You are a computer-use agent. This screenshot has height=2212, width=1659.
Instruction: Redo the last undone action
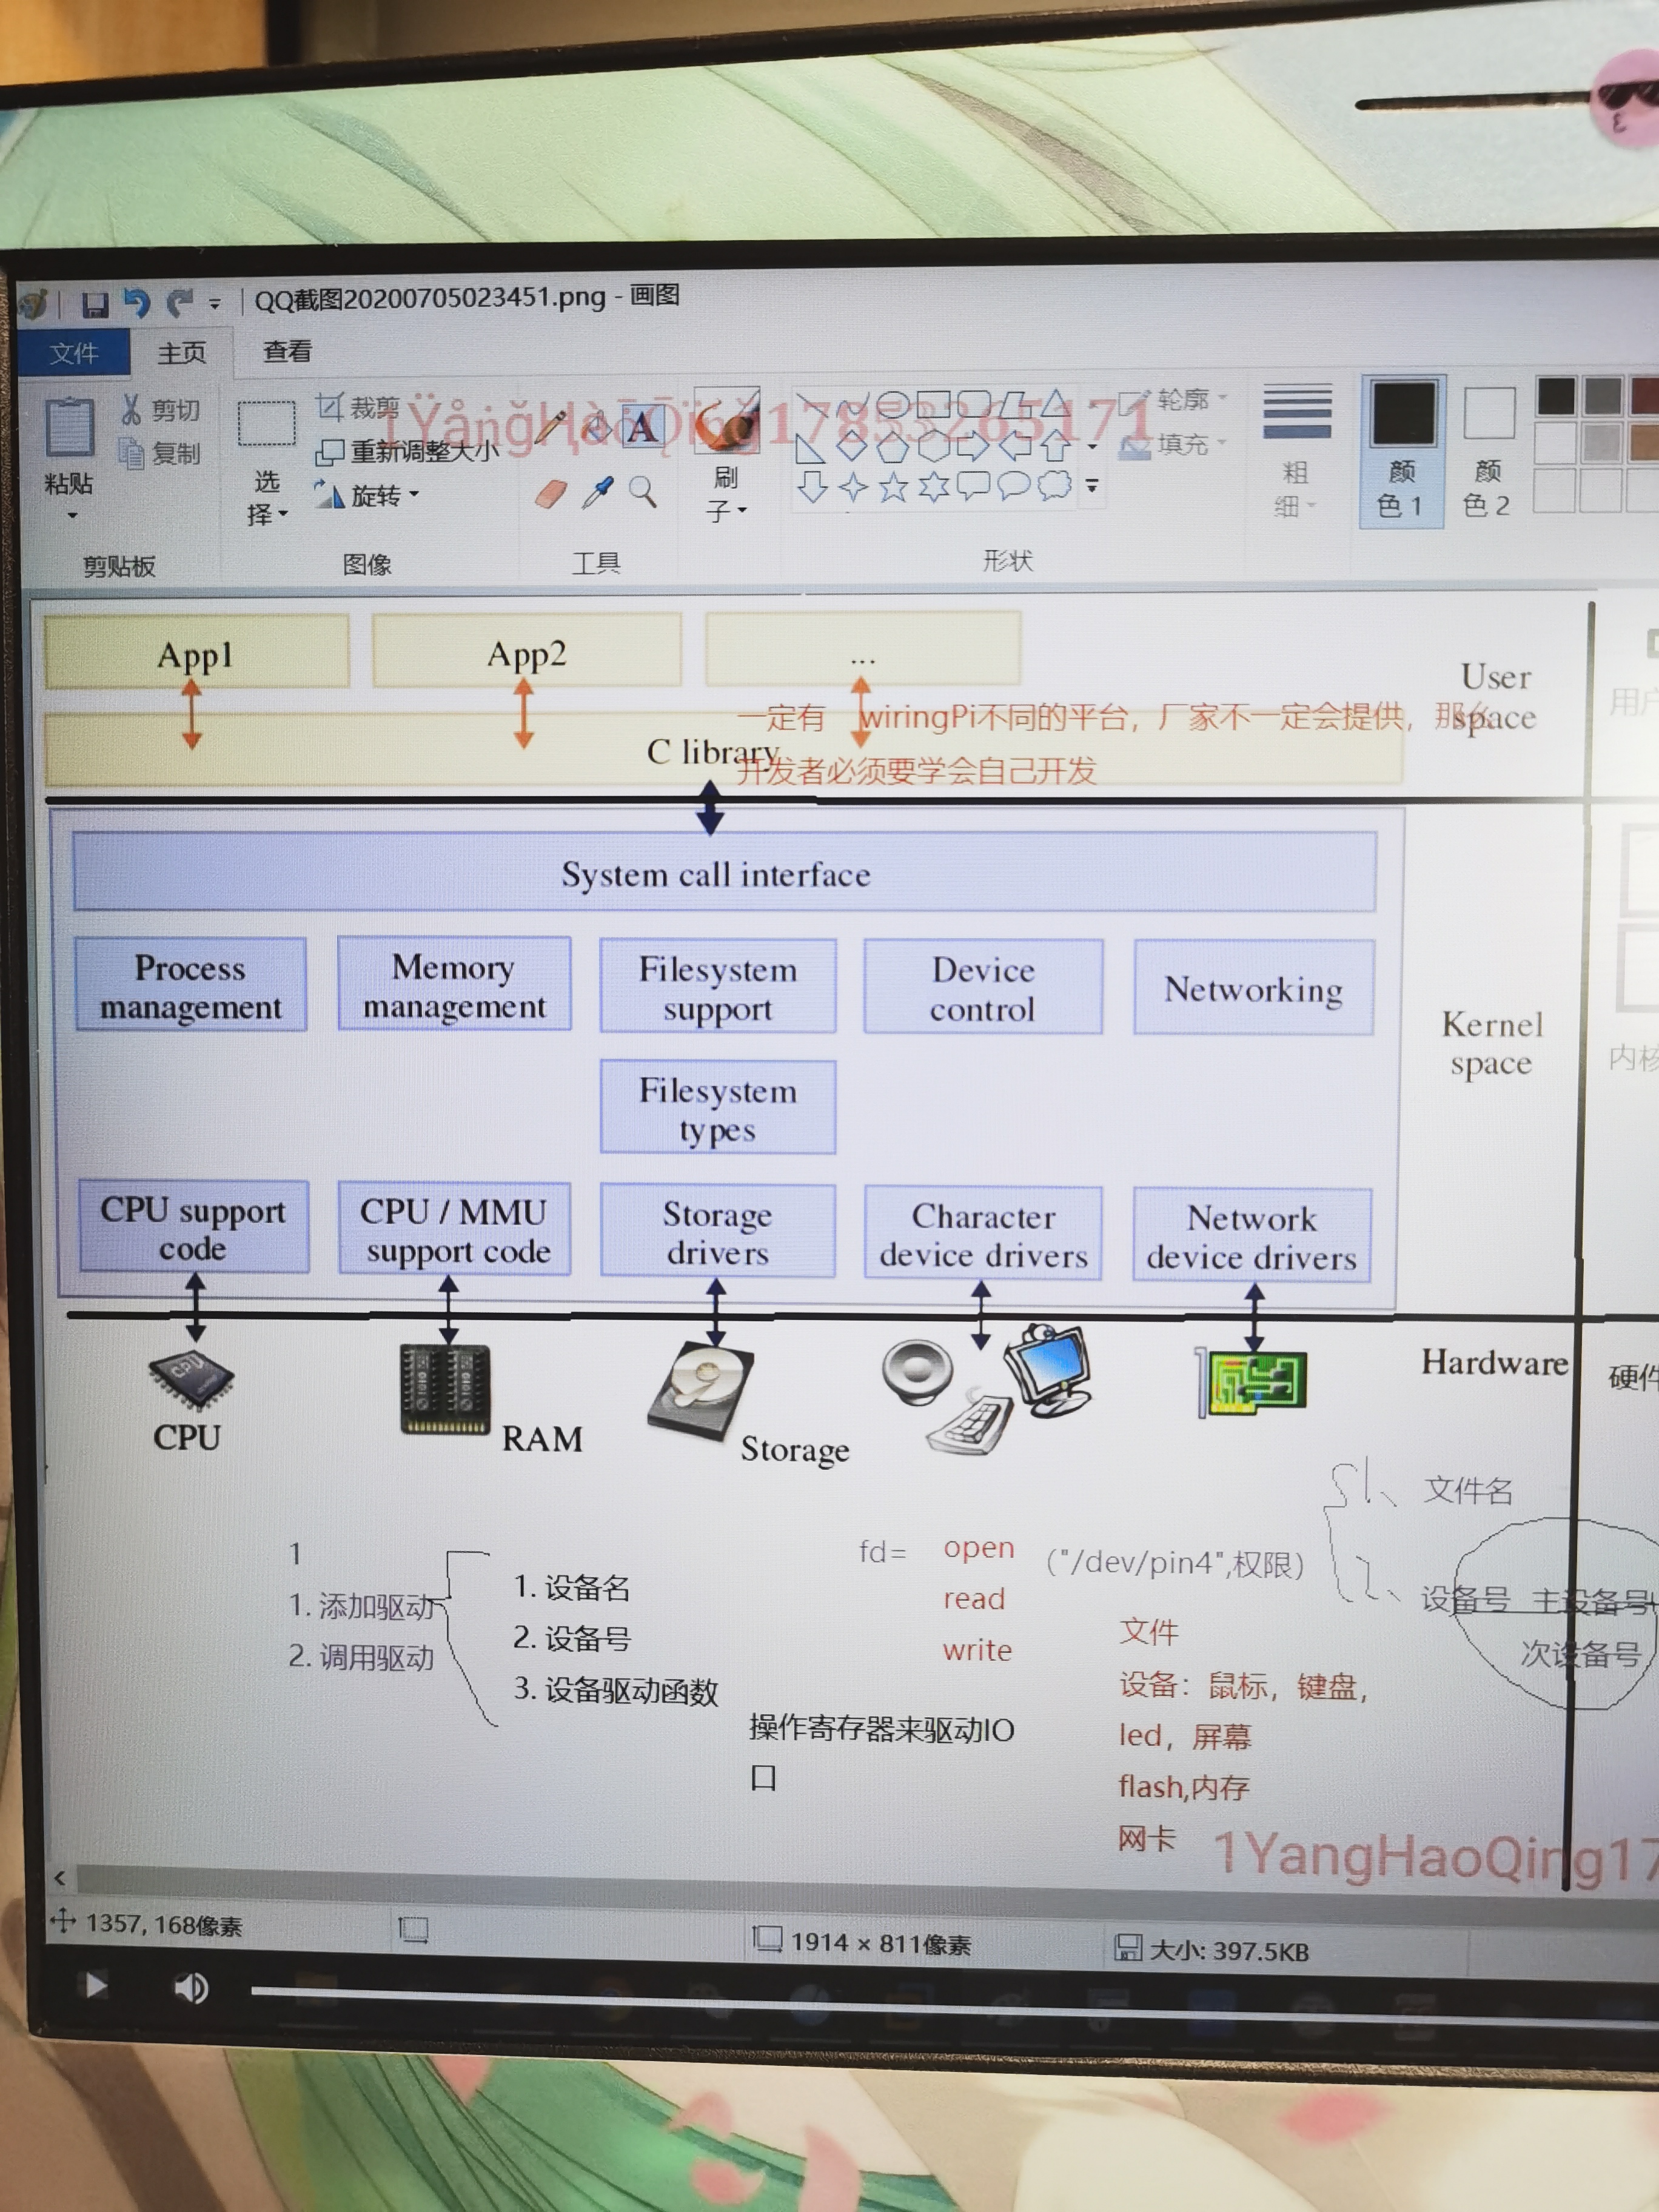180,302
